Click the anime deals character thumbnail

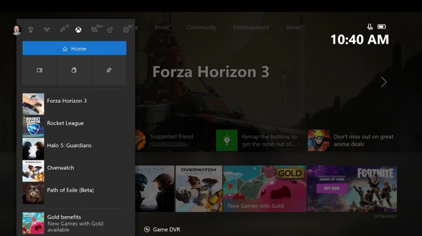(x=319, y=140)
